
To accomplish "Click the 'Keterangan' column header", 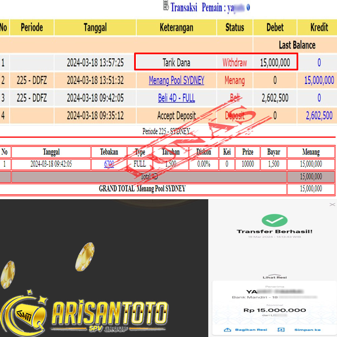I will click(177, 28).
